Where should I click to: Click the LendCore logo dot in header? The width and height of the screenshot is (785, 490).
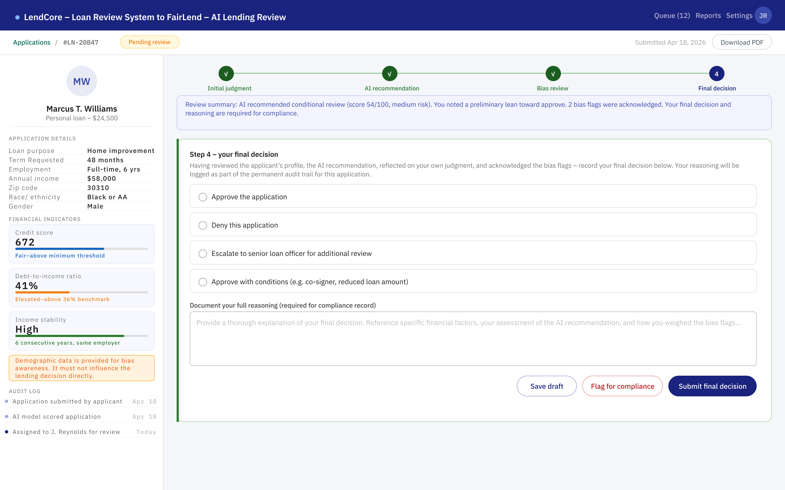[17, 17]
